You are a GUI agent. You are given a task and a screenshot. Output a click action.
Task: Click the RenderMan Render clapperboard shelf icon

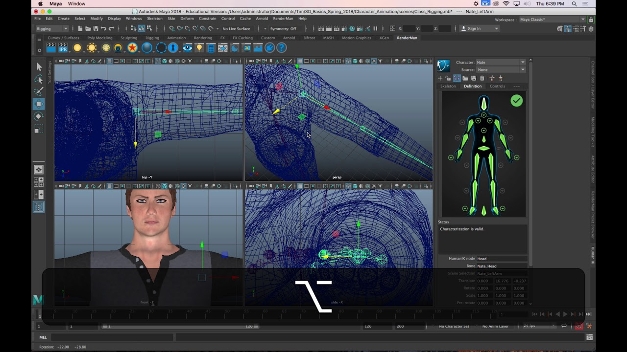[51, 48]
